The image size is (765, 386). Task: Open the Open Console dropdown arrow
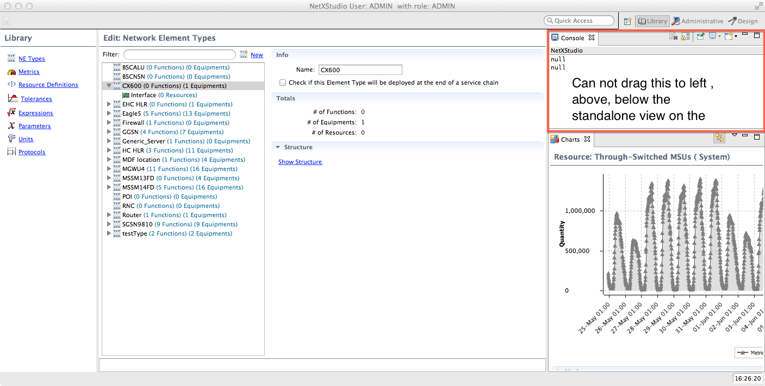point(736,36)
